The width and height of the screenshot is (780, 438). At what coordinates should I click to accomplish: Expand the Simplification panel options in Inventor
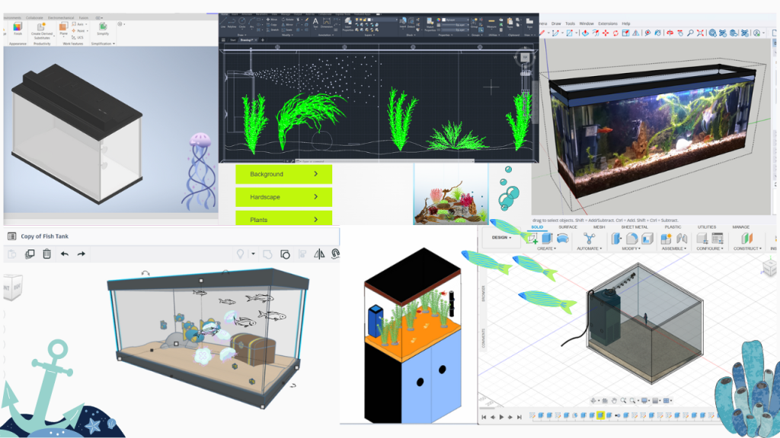click(114, 43)
